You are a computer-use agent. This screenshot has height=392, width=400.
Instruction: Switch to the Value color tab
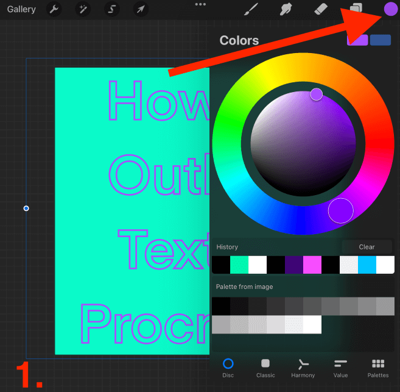click(340, 368)
